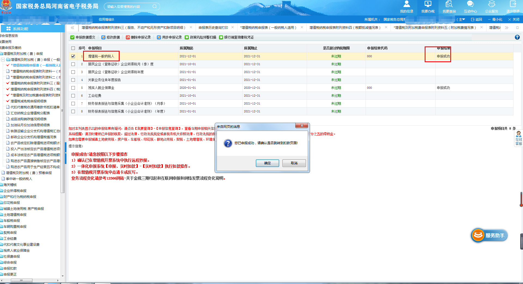Open 公众服务 icon
523x284 pixels.
(x=491, y=7)
